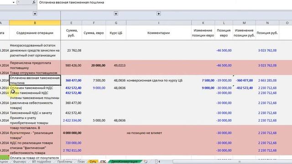Select the Оплачена ввозная таможенная пошлина cell
The height and width of the screenshot is (164, 292).
click(35, 80)
